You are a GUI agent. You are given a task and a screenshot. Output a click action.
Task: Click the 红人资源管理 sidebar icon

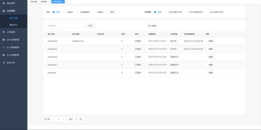coord(4,55)
